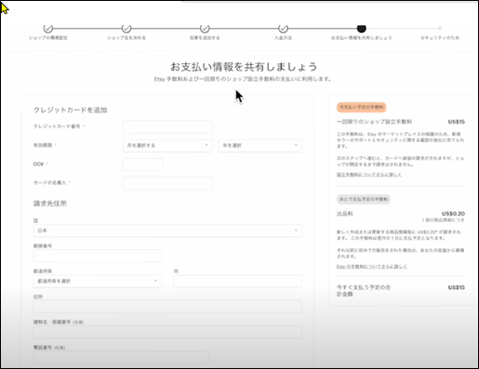Focus the 建物名・部屋番号 optional field

pos(167,332)
